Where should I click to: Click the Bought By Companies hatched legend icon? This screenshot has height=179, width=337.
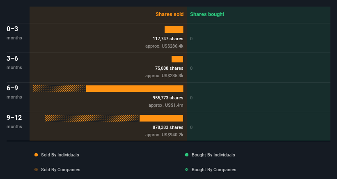click(187, 170)
